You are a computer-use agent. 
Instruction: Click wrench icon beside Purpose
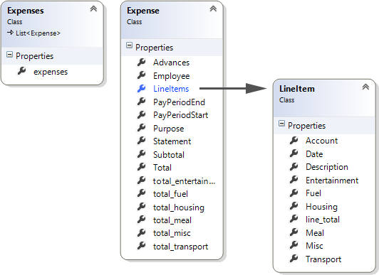[x=141, y=128]
